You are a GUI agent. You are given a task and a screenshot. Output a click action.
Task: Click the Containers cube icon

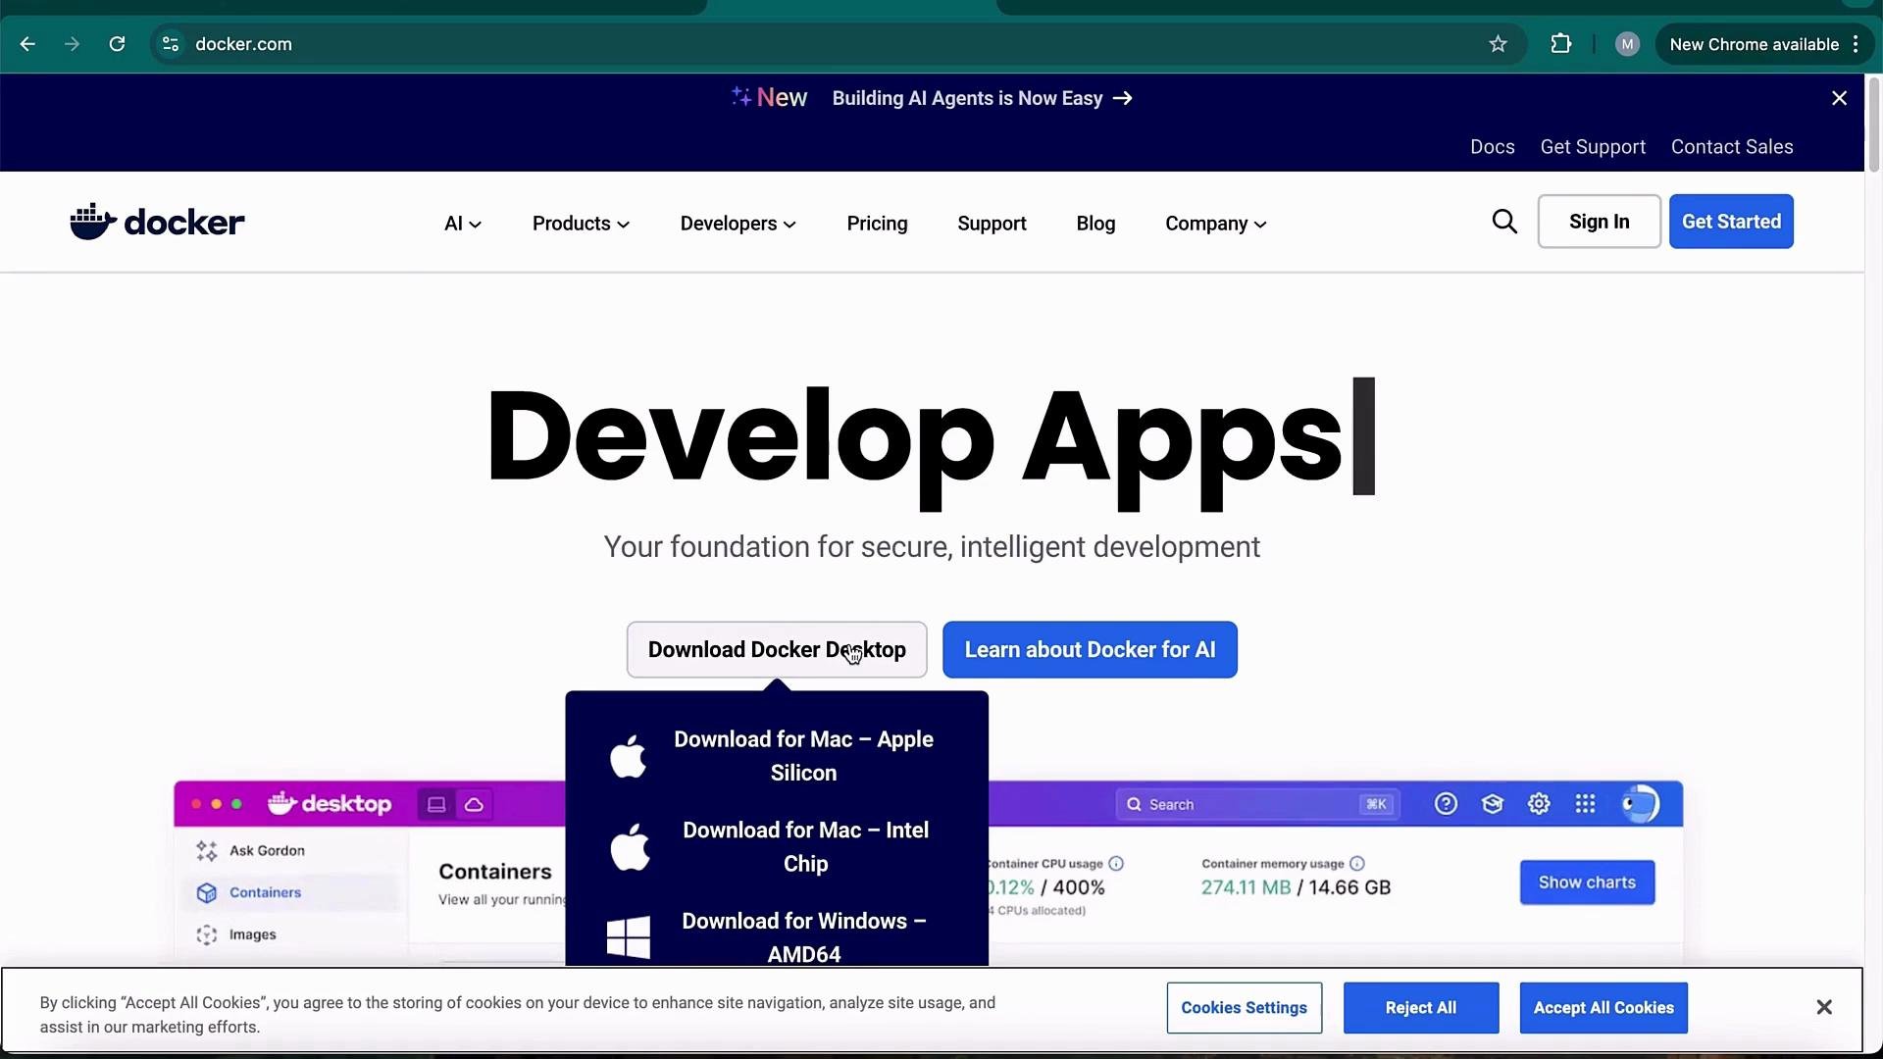[x=206, y=892]
